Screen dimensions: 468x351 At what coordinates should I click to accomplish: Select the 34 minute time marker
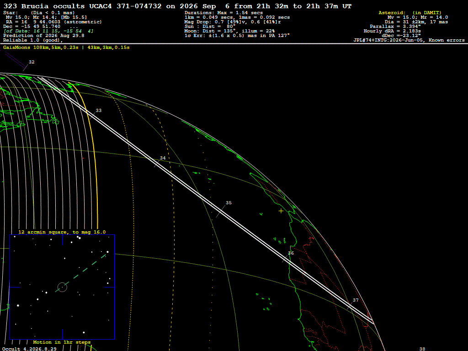pyautogui.click(x=163, y=158)
